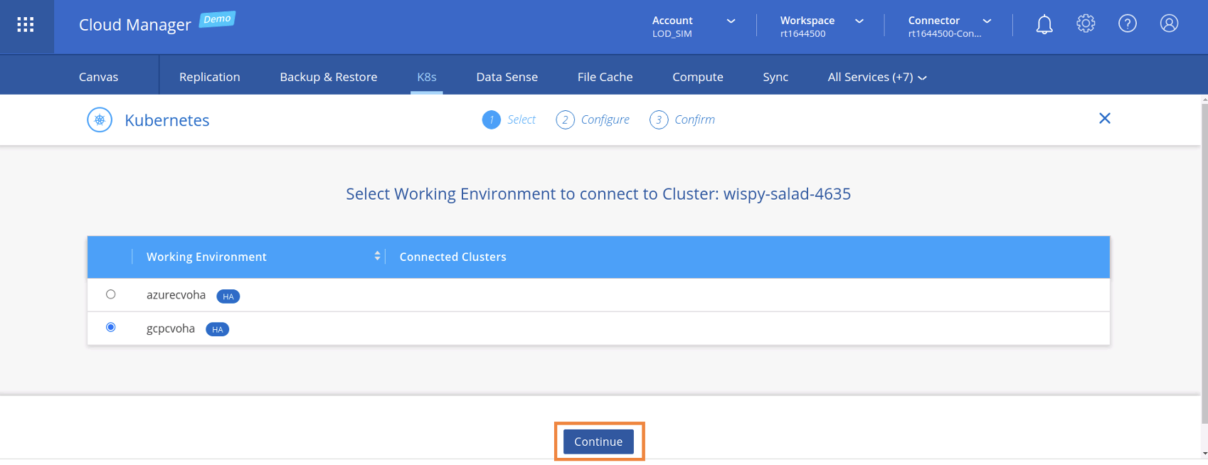
Task: Open the notifications bell
Action: click(1044, 24)
